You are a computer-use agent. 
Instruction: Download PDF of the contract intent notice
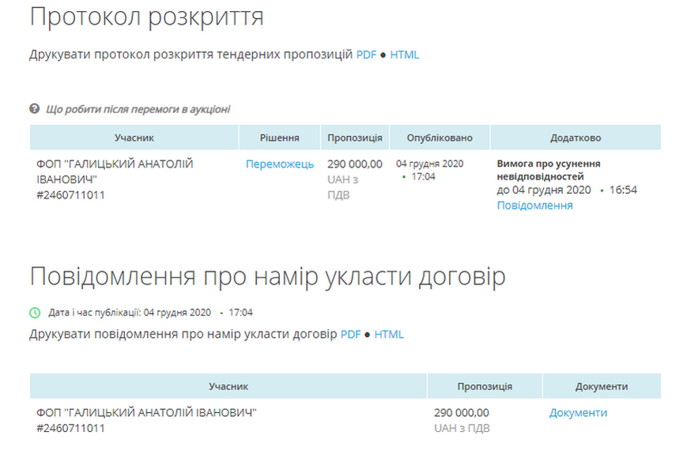coord(350,335)
